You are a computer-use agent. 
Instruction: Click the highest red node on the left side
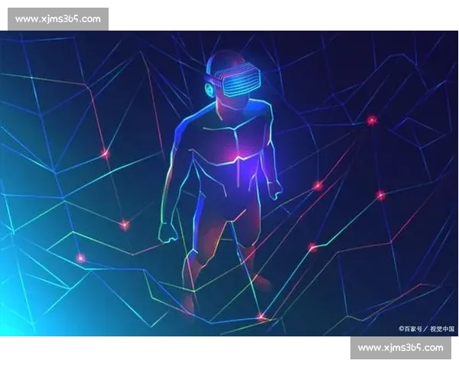click(105, 154)
